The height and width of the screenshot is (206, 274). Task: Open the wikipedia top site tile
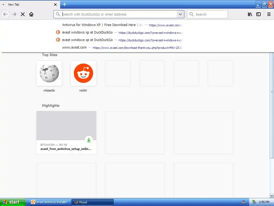click(49, 73)
